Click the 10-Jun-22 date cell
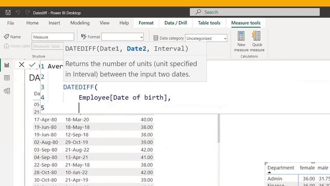 click(76, 173)
